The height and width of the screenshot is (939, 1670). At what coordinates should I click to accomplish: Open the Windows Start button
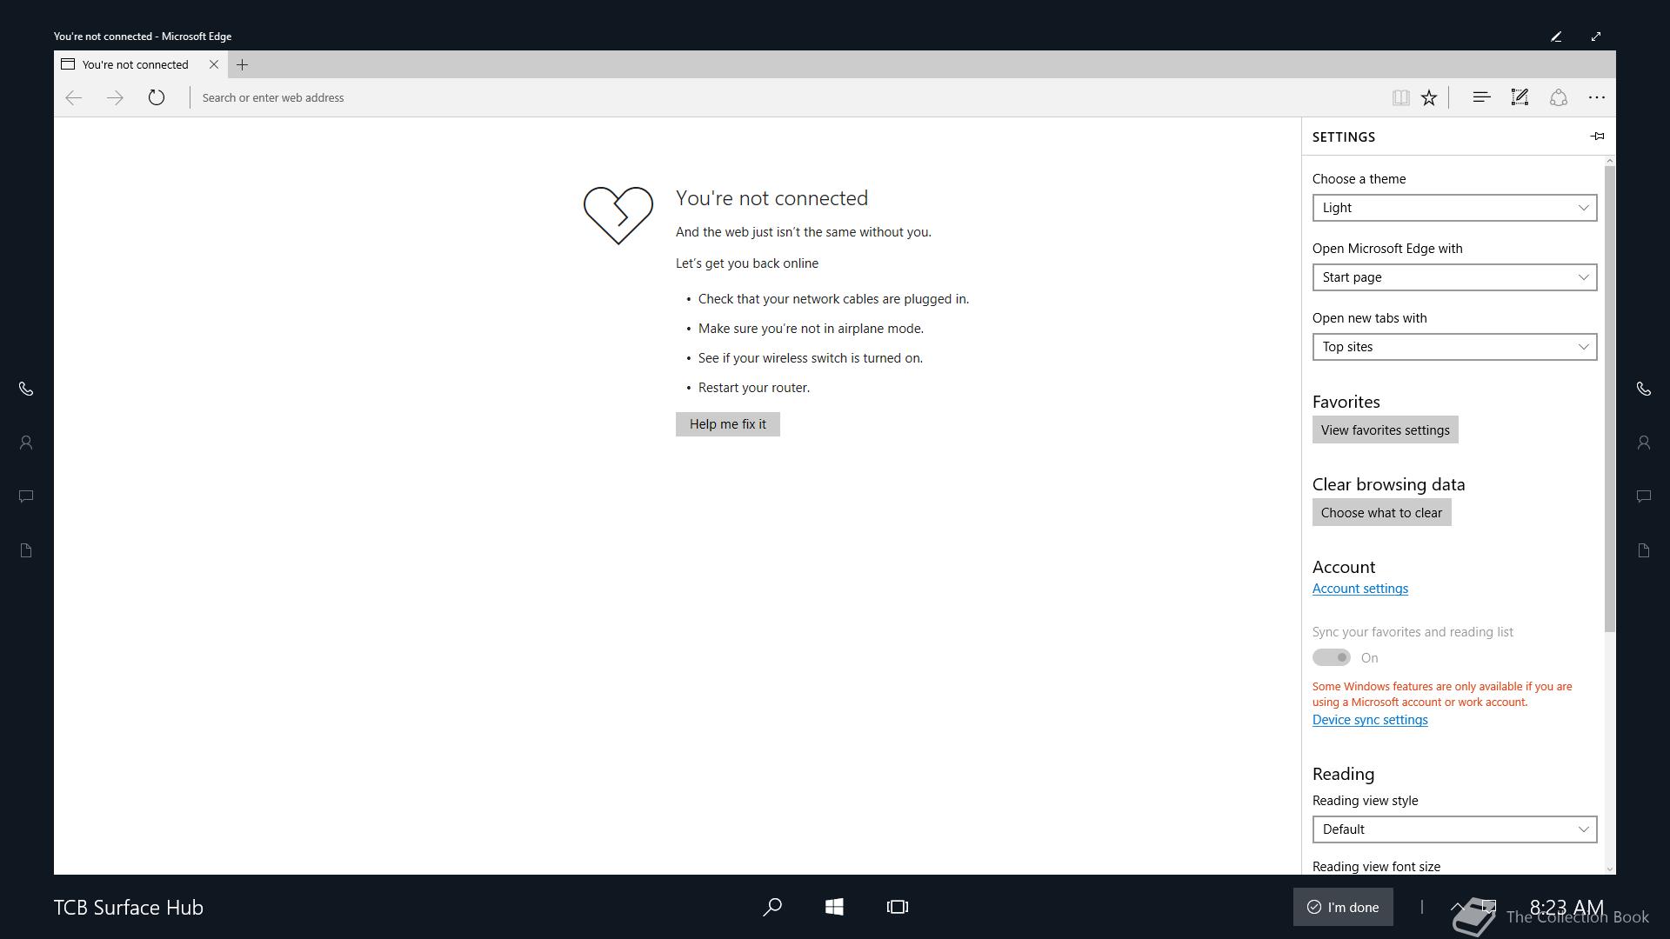(834, 907)
